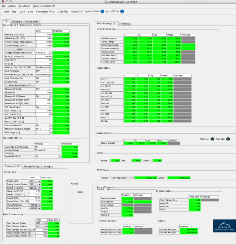Open the Disable EPS ITCK dropdown
The height and width of the screenshot is (245, 236).
(x=47, y=156)
